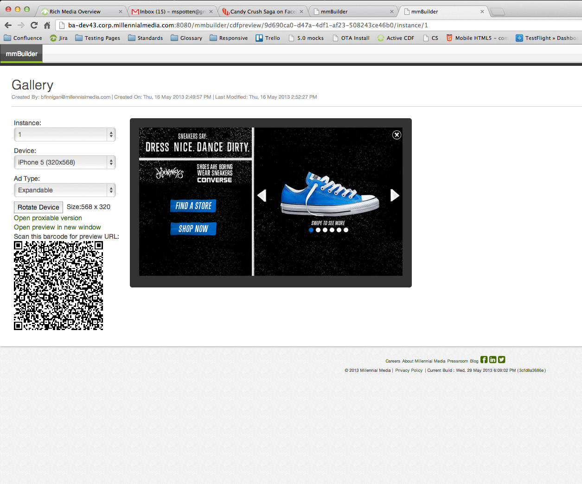Open the Instance dropdown
The height and width of the screenshot is (484, 582).
point(64,134)
